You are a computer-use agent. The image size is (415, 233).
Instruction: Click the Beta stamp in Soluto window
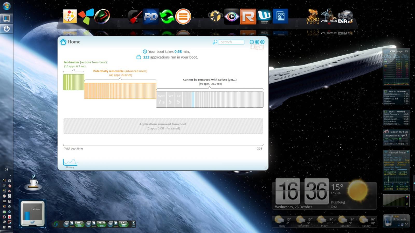257,47
